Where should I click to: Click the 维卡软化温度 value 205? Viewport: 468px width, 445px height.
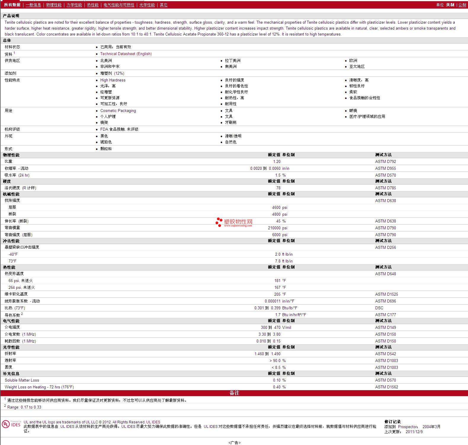[277, 294]
